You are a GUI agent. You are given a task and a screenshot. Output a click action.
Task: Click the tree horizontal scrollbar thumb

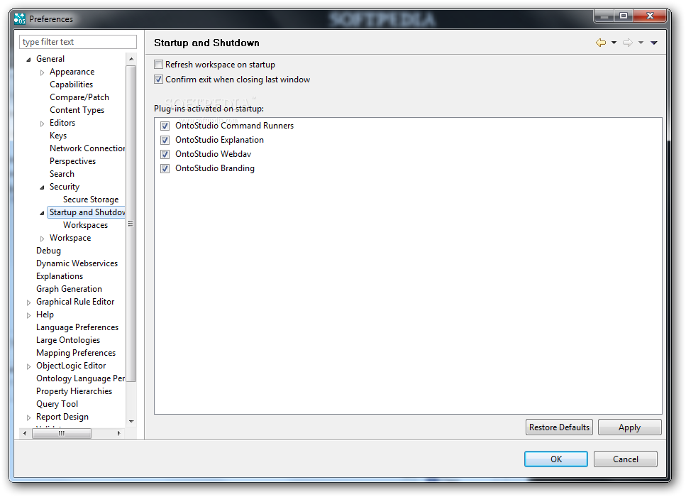[62, 434]
